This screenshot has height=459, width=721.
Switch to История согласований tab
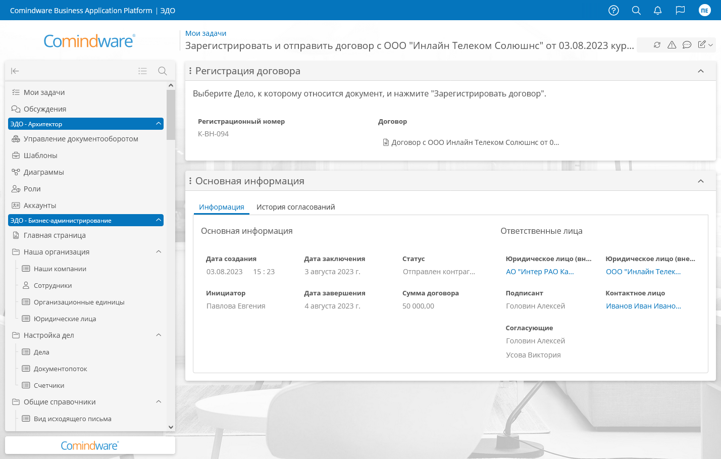click(296, 207)
